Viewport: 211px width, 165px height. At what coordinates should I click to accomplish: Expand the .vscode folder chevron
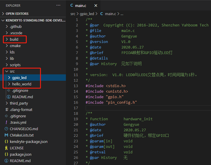[x=7, y=33]
